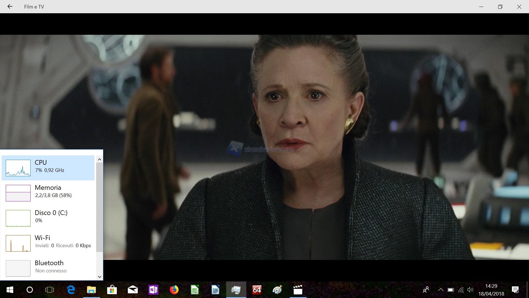
Task: Click the back arrow in Film e TV
Action: (x=10, y=7)
